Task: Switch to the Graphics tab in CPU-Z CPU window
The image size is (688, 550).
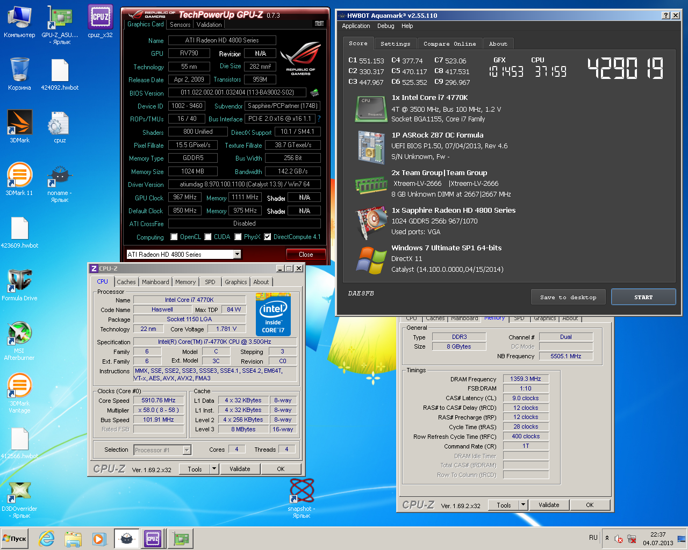Action: point(236,282)
